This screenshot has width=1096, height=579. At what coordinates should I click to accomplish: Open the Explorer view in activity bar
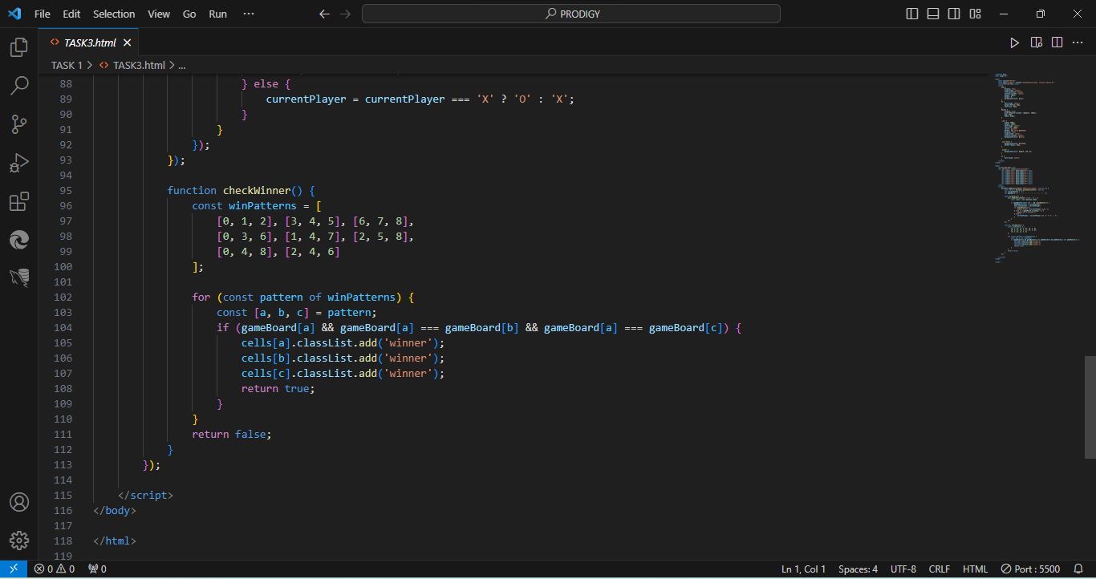19,47
